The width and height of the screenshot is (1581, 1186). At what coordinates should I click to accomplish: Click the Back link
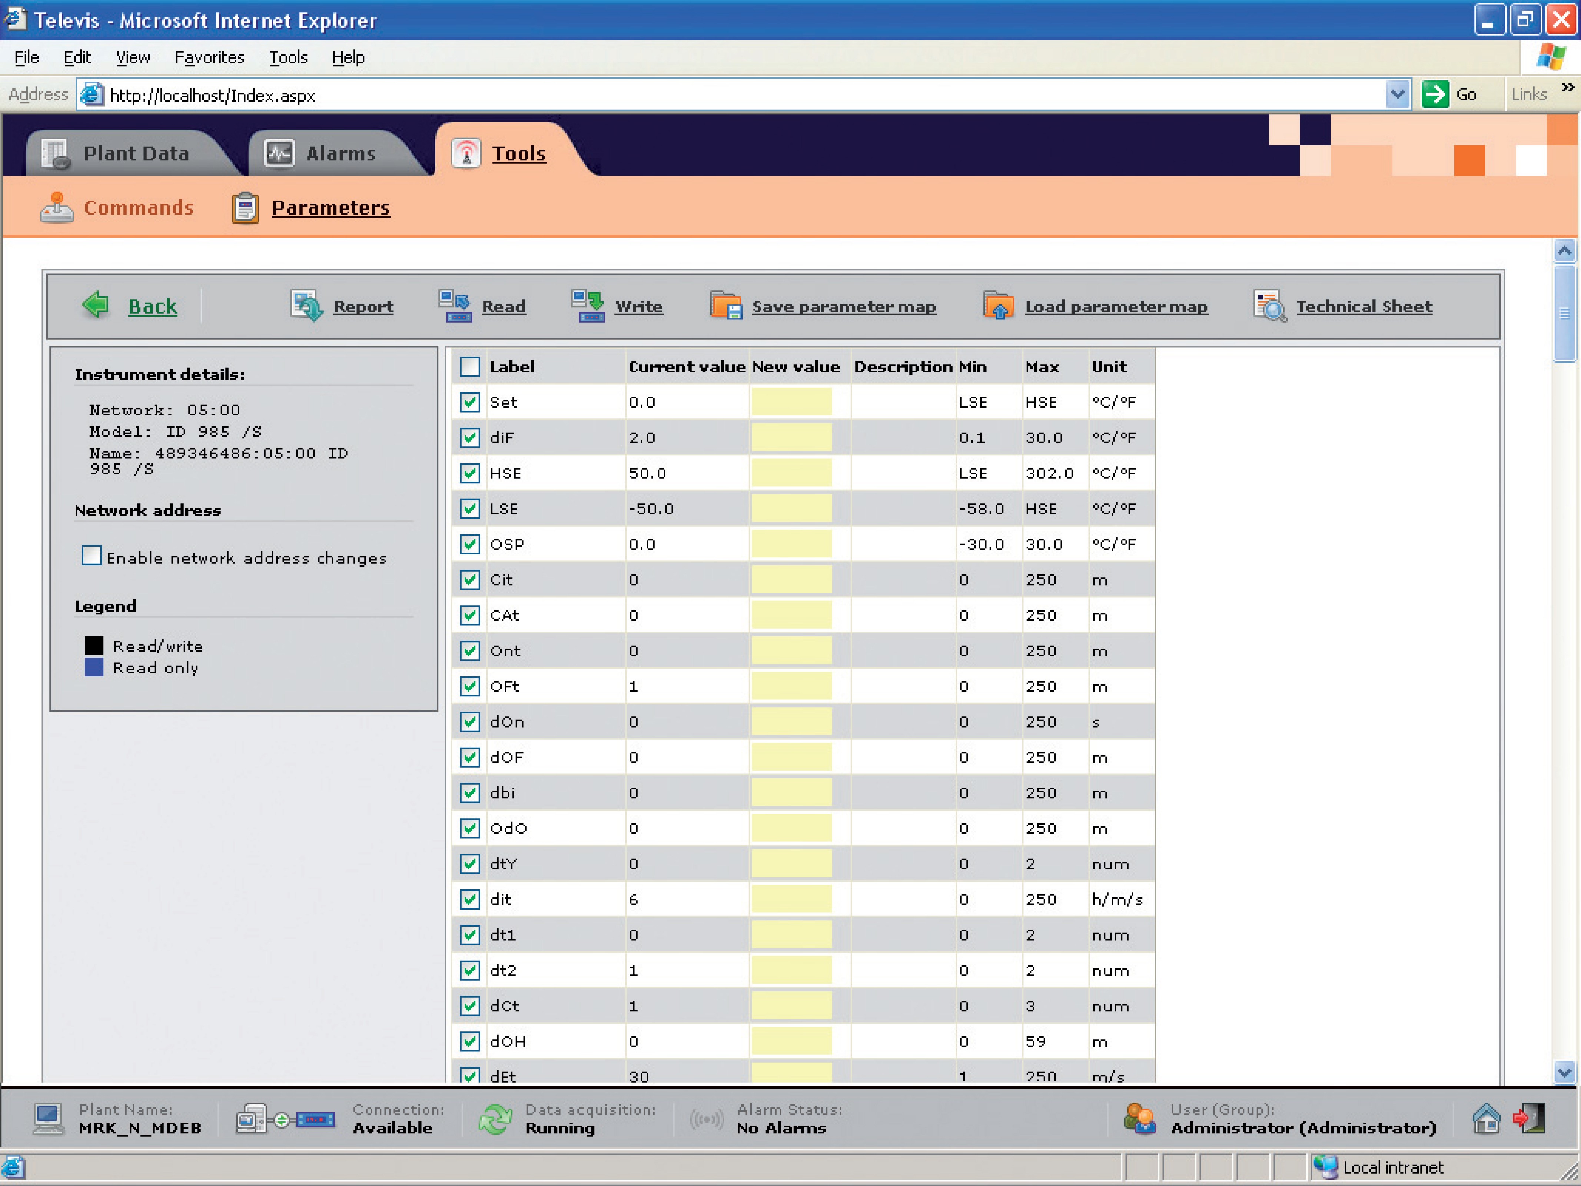coord(152,306)
